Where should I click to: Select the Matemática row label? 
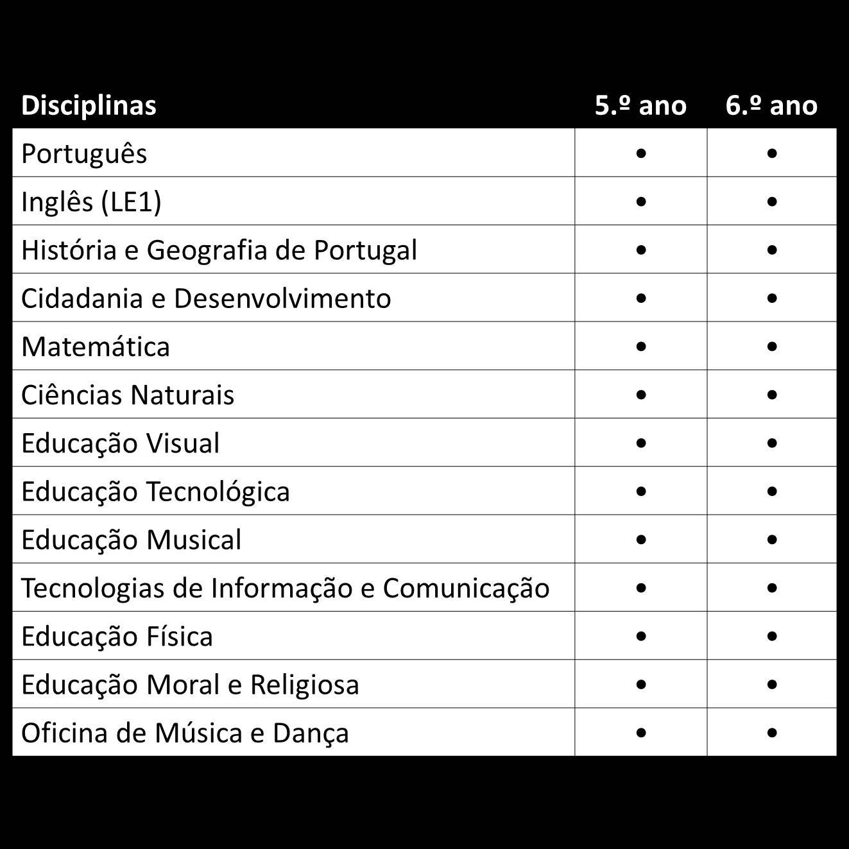[x=96, y=347]
